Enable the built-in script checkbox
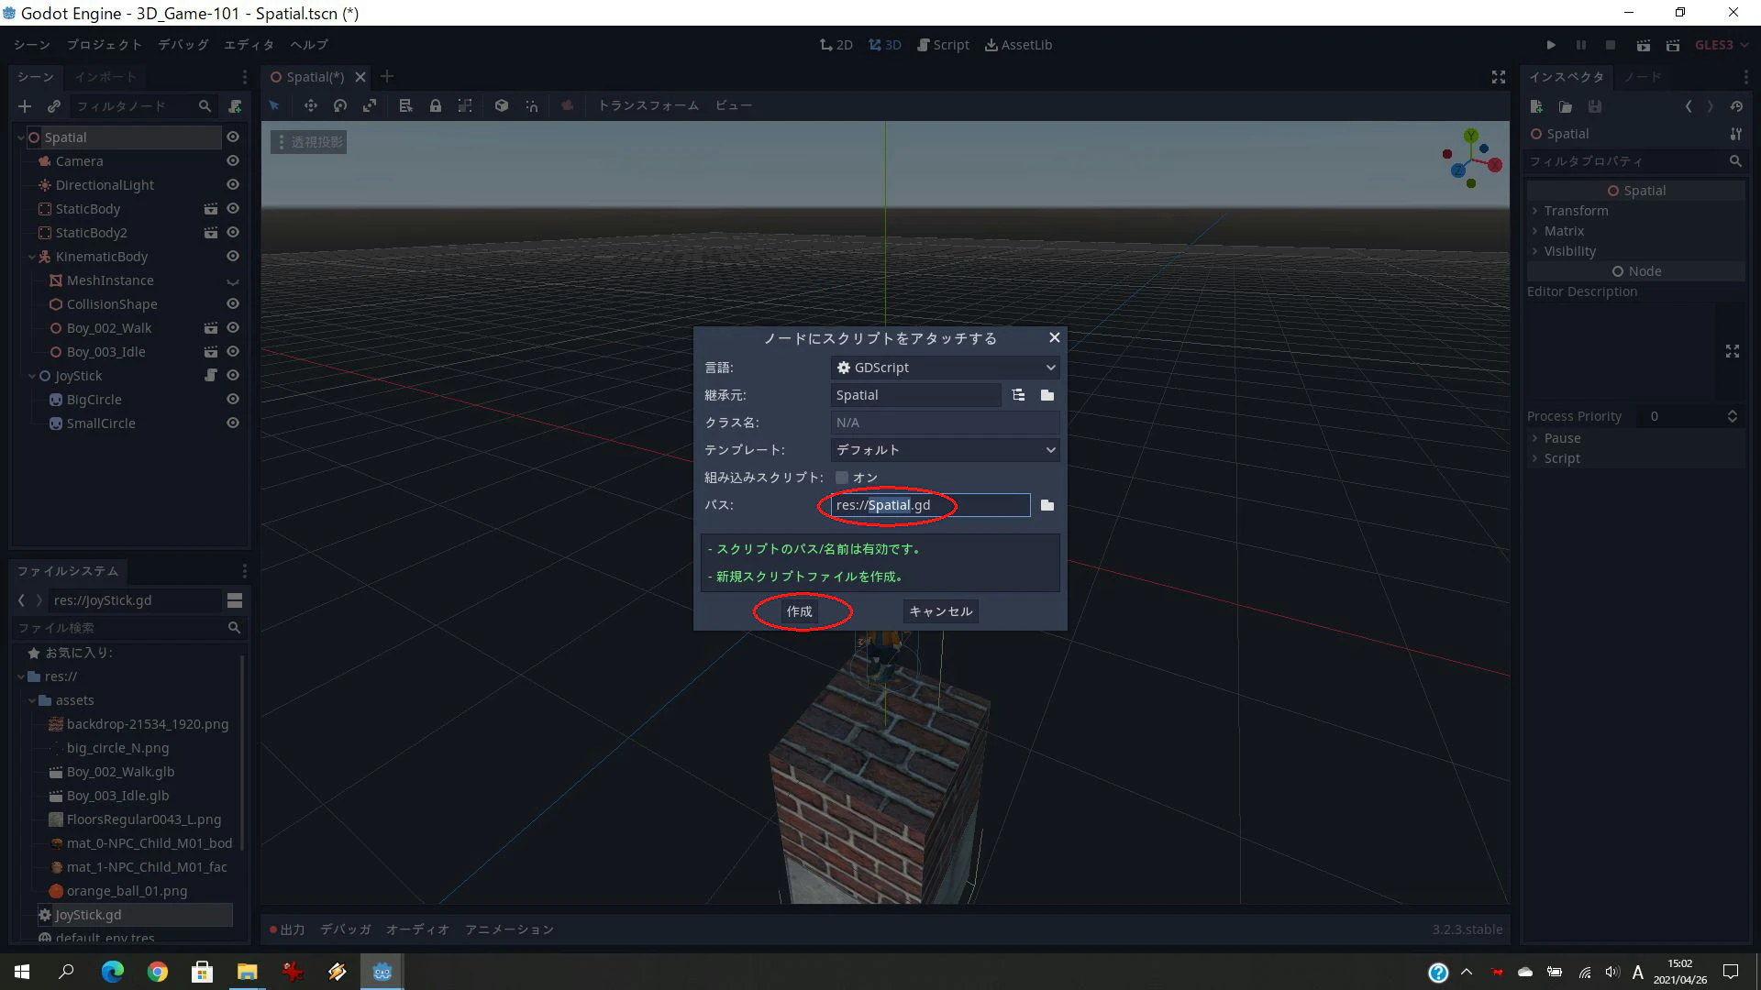This screenshot has height=990, width=1761. coord(842,478)
